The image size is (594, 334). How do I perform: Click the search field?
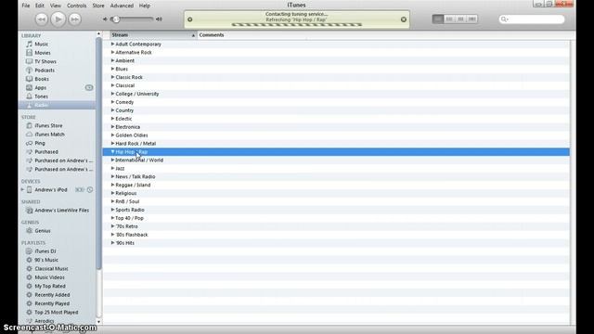point(532,19)
